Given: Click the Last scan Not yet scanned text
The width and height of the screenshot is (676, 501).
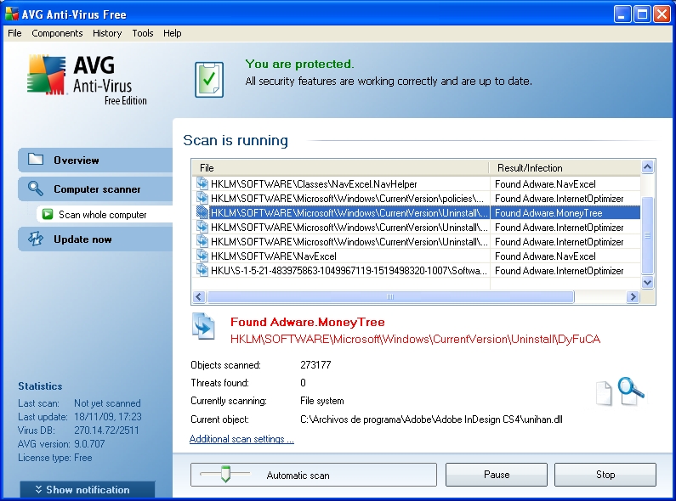Looking at the screenshot, I should [x=79, y=403].
